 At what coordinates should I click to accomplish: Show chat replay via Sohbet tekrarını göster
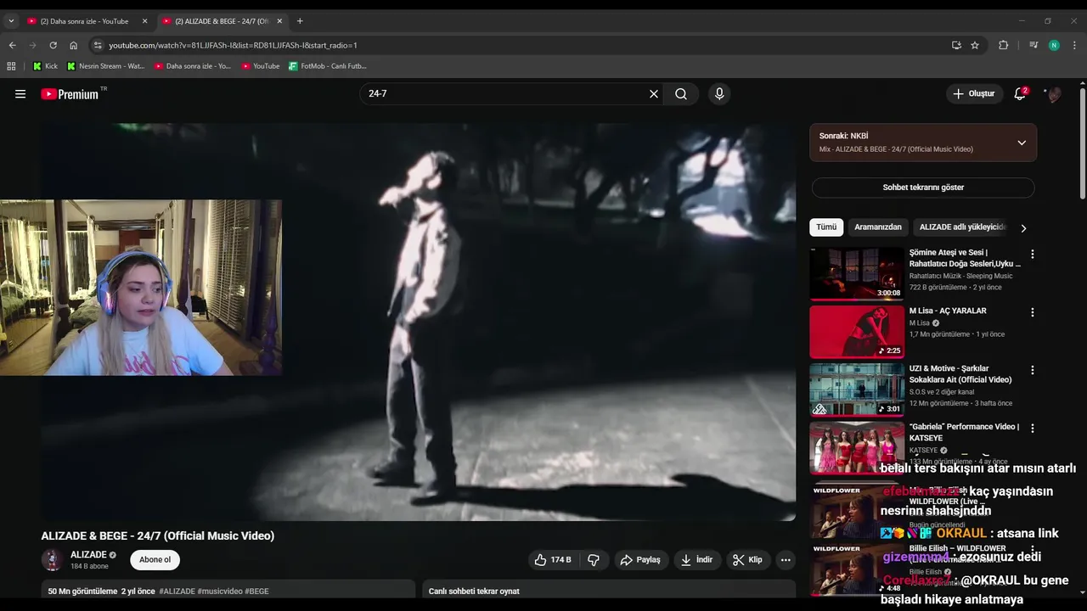pos(923,188)
